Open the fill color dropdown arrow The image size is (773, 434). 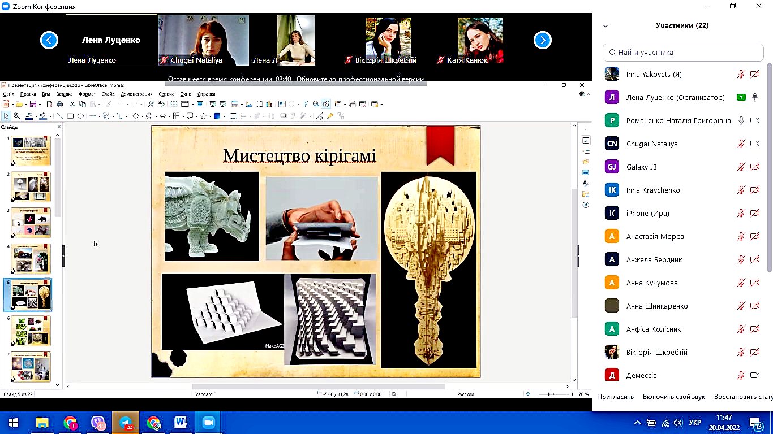[50, 116]
